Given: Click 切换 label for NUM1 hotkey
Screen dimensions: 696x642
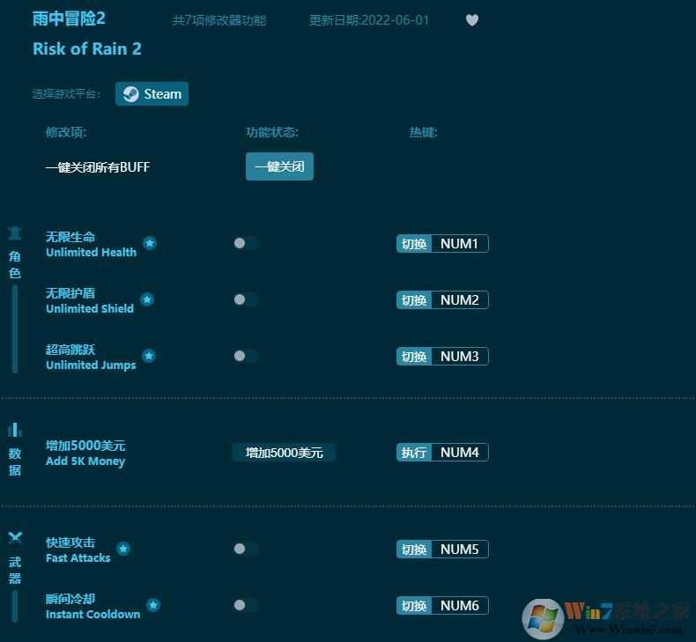Looking at the screenshot, I should pos(414,244).
